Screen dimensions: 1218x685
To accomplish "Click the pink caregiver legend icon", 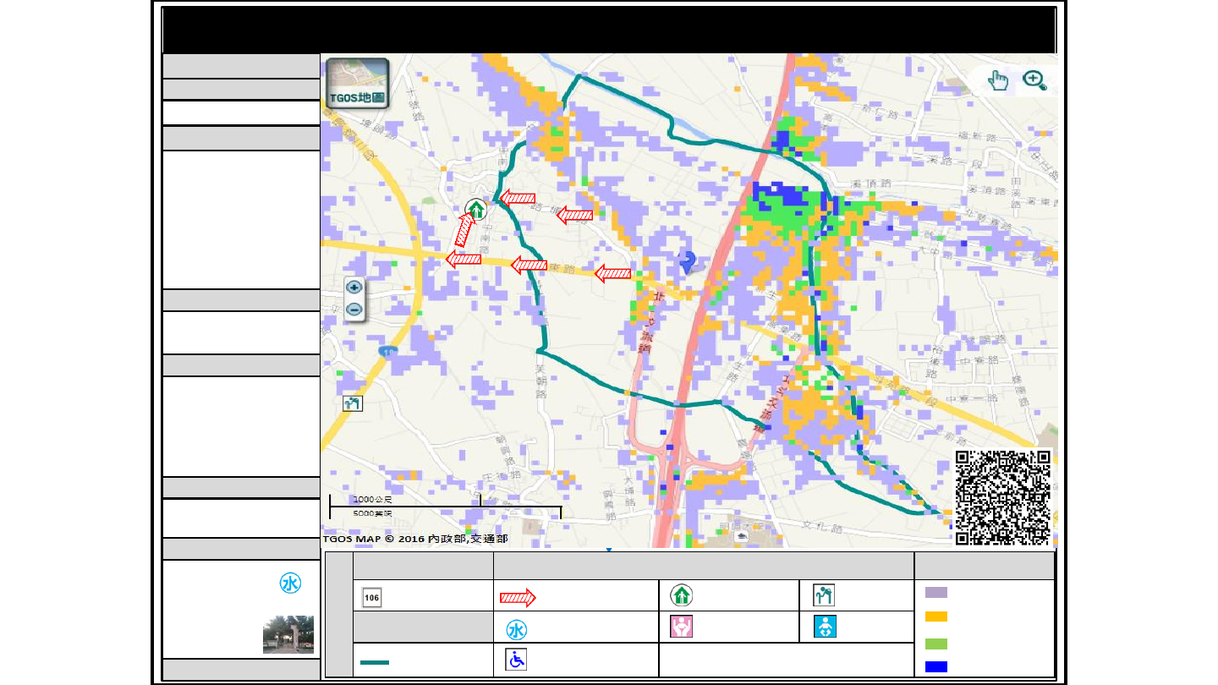I will [x=682, y=627].
